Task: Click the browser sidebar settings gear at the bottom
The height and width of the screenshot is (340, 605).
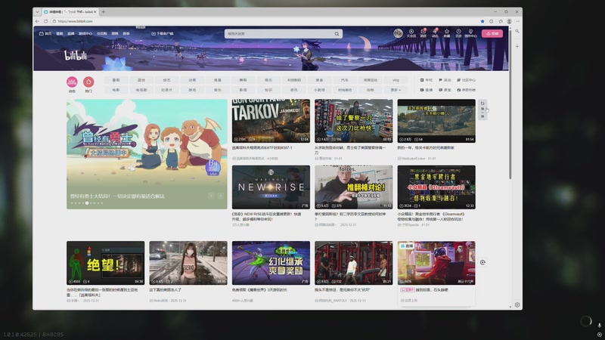Action: [x=517, y=304]
